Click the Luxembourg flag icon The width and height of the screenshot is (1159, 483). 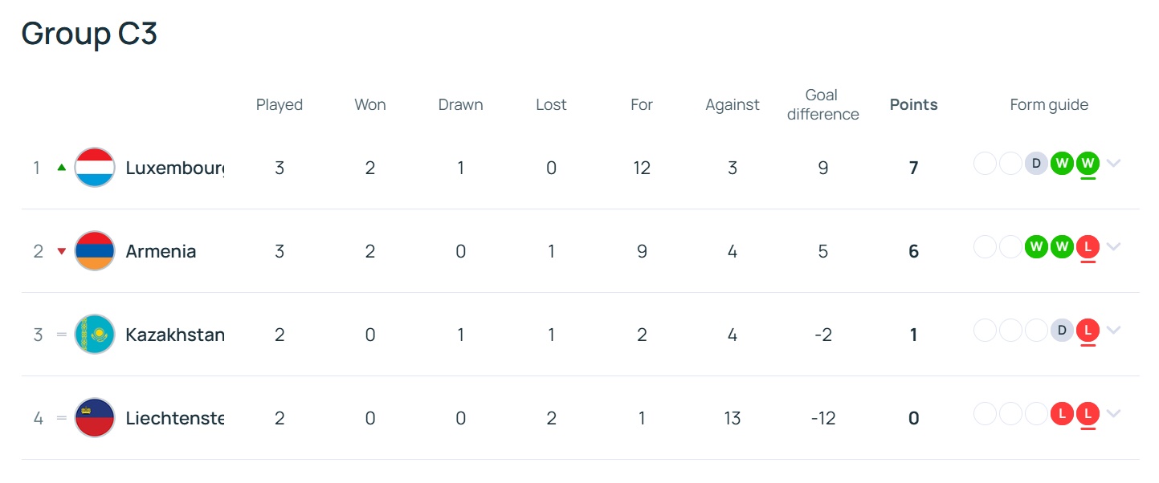pyautogui.click(x=95, y=168)
